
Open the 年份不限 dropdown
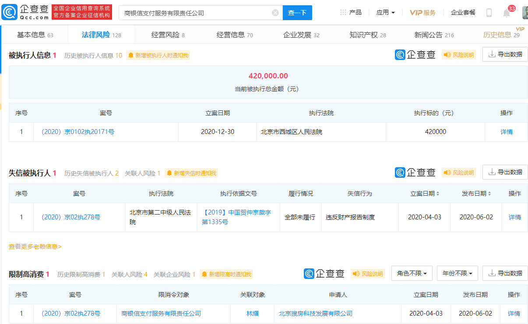tap(457, 273)
